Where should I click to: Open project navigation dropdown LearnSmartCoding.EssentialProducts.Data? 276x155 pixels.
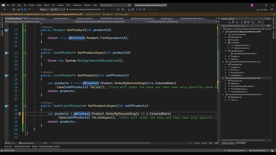click(40, 22)
